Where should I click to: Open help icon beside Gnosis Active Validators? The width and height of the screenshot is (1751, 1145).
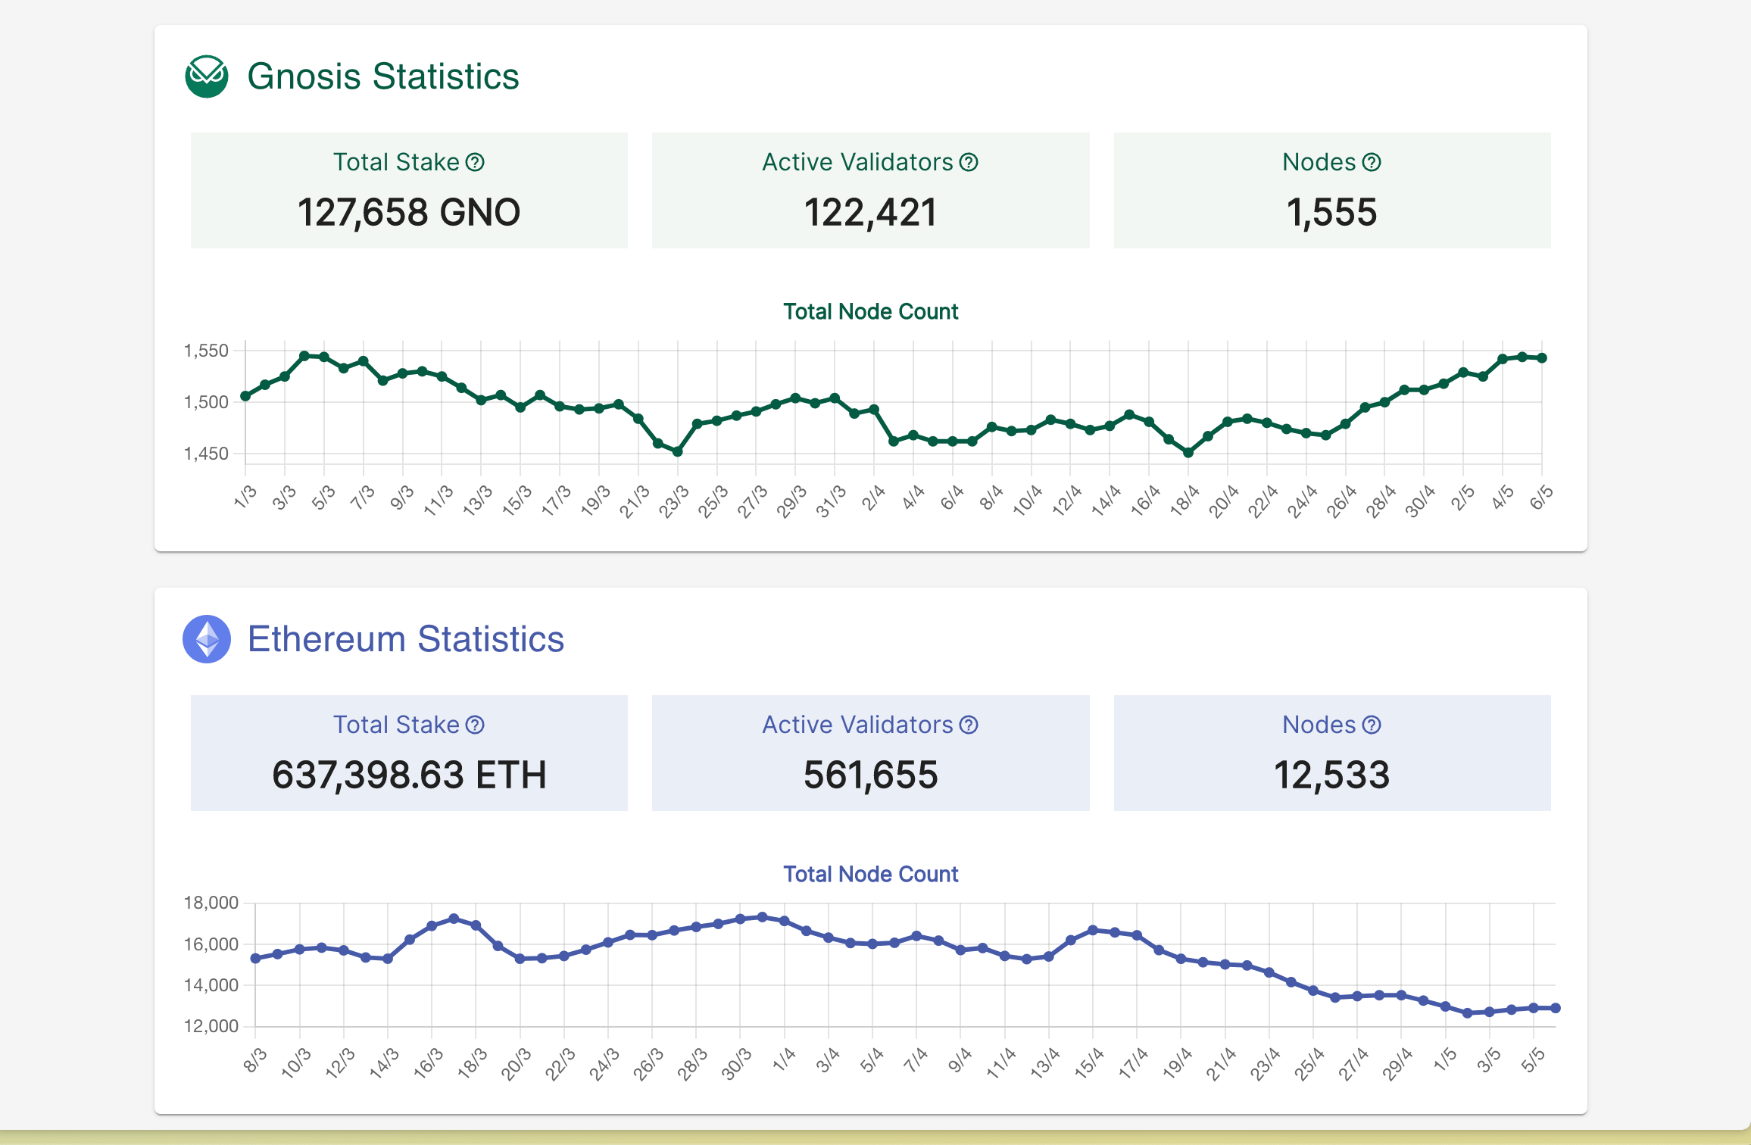coord(969,162)
